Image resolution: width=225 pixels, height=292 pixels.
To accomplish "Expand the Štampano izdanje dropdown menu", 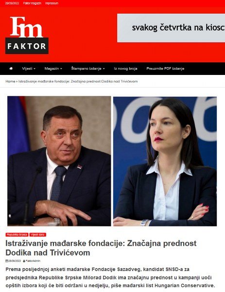I will 88,69.
